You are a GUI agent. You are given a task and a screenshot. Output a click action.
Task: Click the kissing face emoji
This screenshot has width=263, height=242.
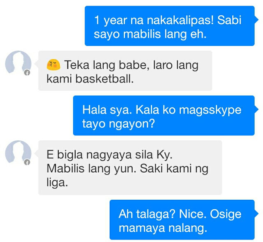(53, 65)
